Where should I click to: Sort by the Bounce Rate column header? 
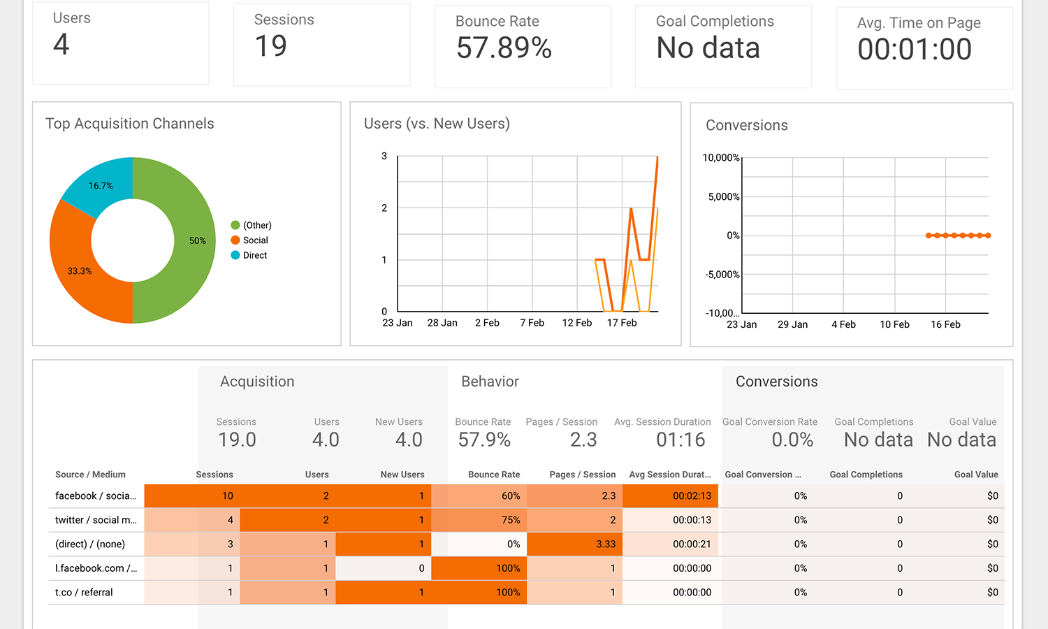pos(494,474)
